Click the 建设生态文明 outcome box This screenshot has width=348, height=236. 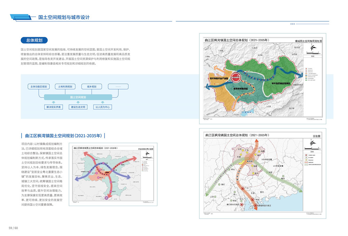(x=78, y=107)
